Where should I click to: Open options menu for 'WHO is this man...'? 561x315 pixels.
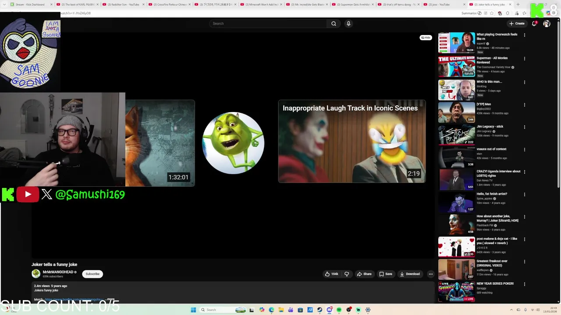[x=524, y=82]
